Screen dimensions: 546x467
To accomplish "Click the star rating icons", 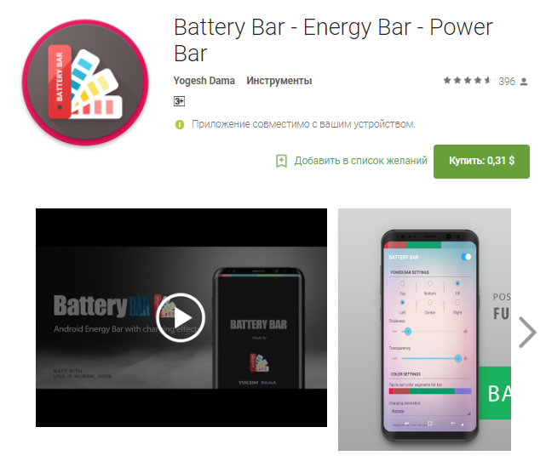I will [468, 81].
